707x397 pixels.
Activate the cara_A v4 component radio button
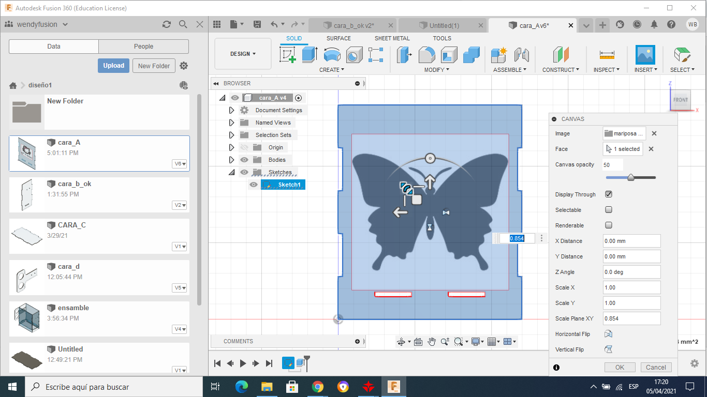click(x=299, y=98)
